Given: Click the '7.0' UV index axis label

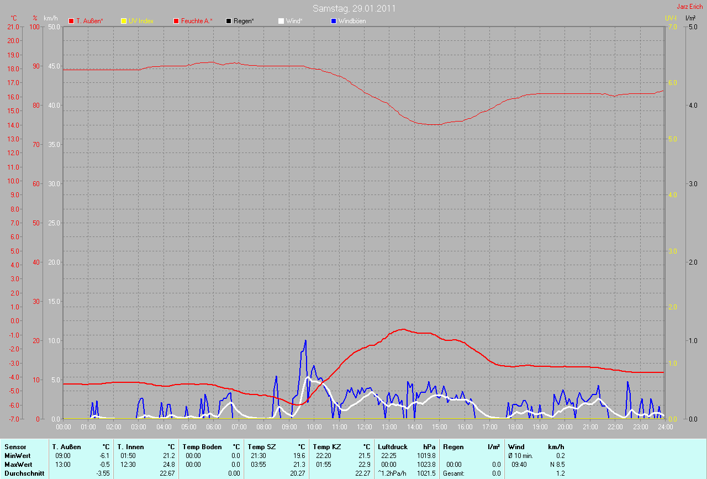Looking at the screenshot, I should 672,27.
